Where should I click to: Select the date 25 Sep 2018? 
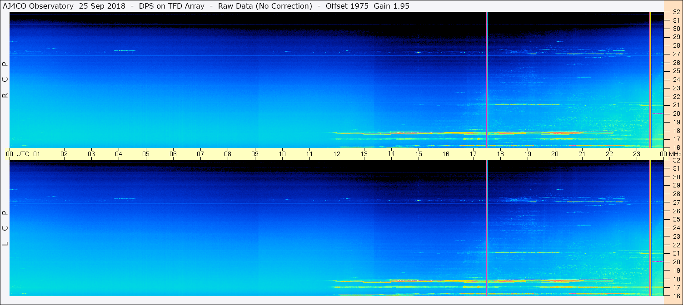click(102, 6)
